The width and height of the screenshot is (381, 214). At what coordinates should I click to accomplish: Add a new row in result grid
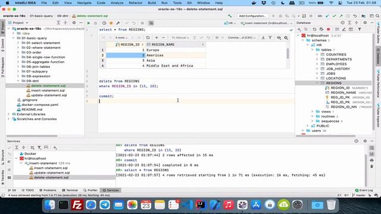coord(157,37)
